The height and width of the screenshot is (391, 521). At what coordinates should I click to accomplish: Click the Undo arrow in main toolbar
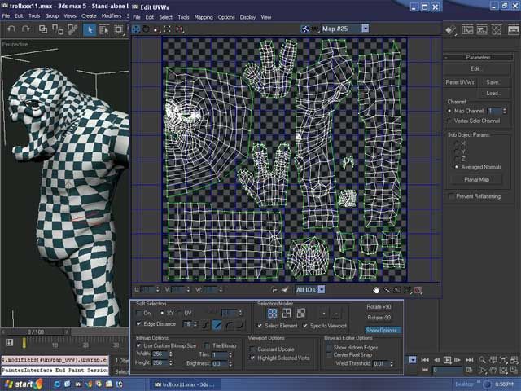click(x=11, y=29)
